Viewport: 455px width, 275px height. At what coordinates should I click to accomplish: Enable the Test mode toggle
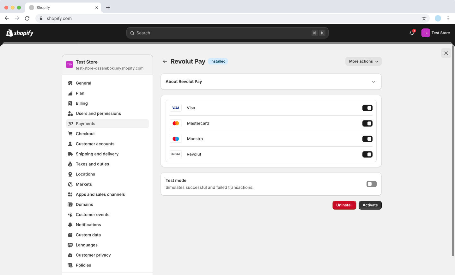(x=372, y=184)
